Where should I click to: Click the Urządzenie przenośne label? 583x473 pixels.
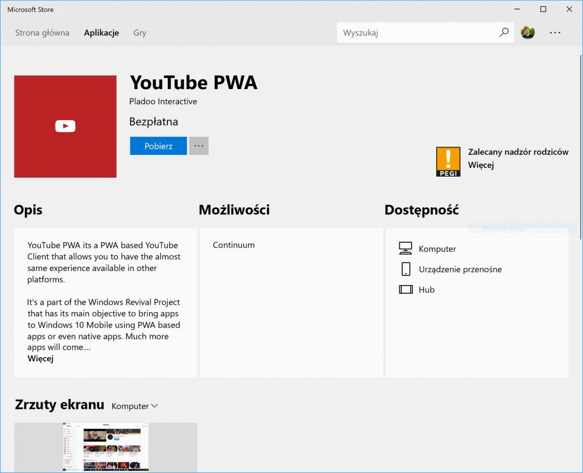coord(461,269)
